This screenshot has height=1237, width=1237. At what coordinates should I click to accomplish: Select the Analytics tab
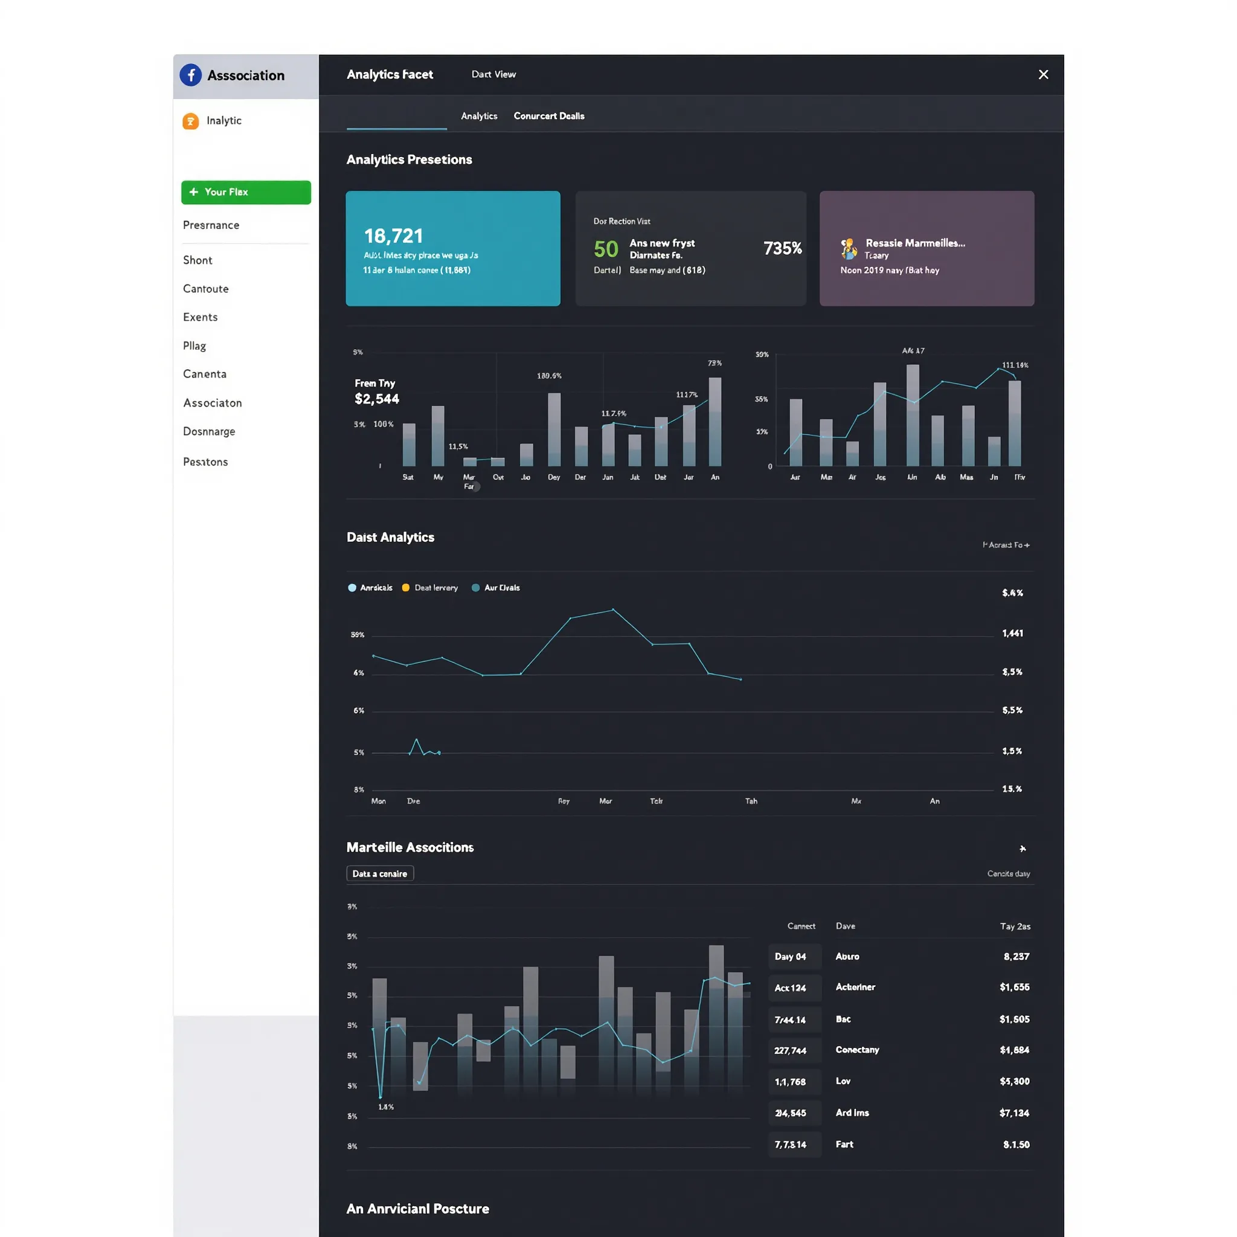[479, 116]
